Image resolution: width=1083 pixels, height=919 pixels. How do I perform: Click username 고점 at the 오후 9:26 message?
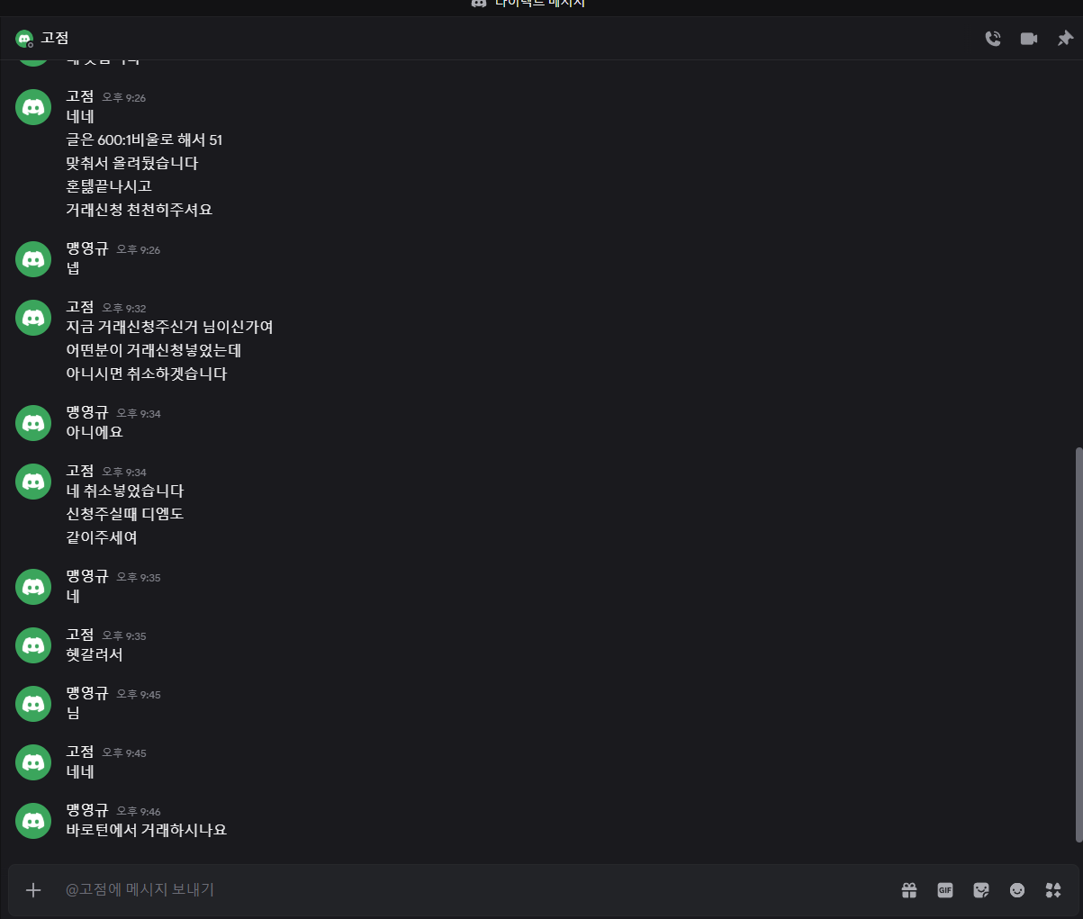(x=80, y=96)
